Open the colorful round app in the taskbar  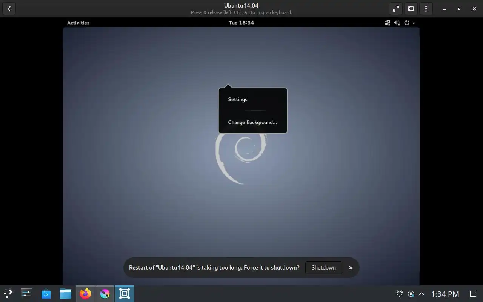tap(105, 293)
